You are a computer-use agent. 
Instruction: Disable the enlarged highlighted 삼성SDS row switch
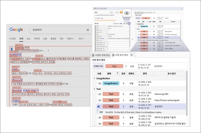[99, 107]
